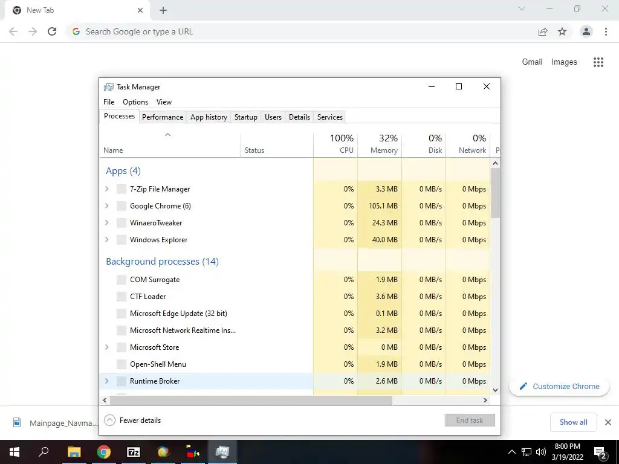This screenshot has width=619, height=464.
Task: Click the Chrome forward arrow icon
Action: [33, 31]
